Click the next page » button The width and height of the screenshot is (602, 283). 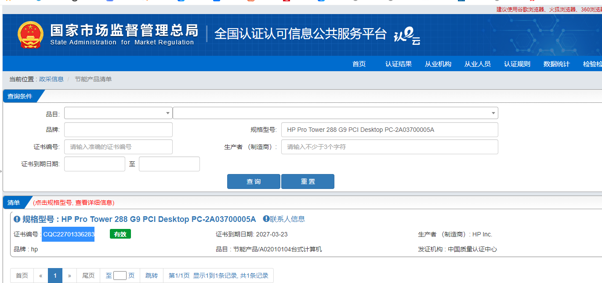(69, 276)
